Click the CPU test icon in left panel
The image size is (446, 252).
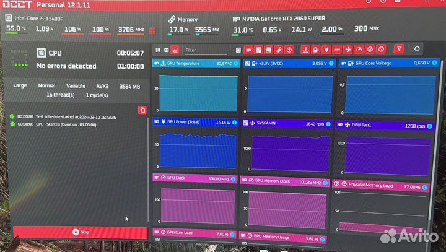[42, 53]
